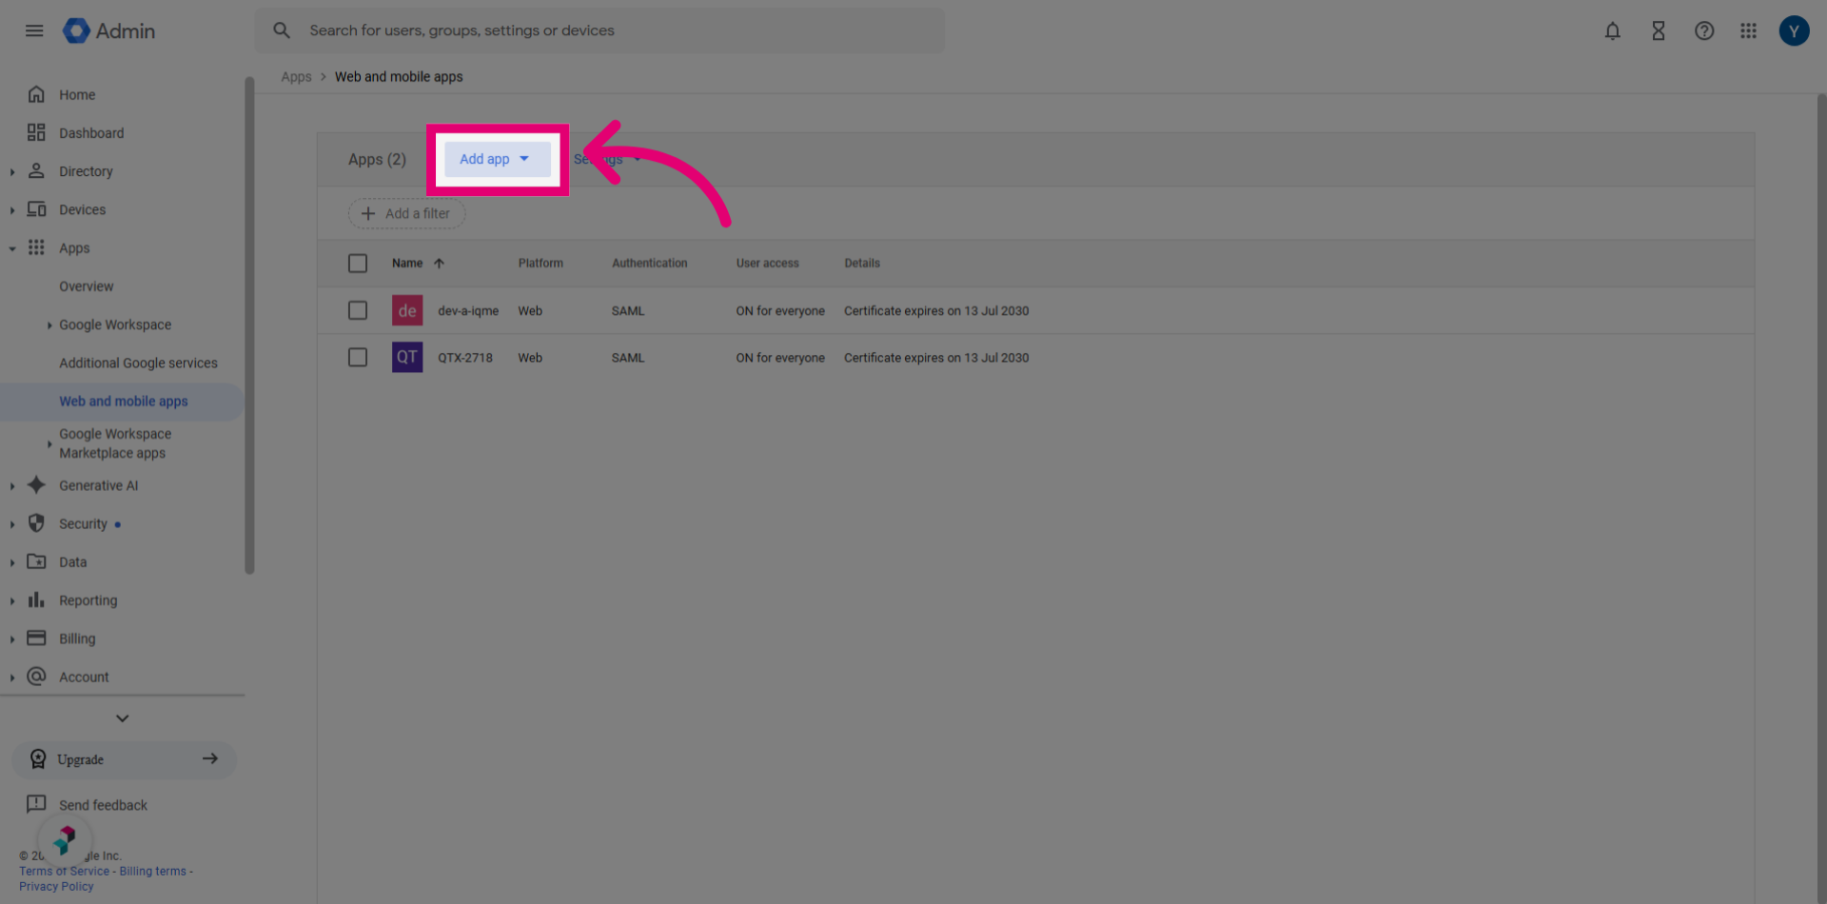The image size is (1827, 904).
Task: Click ON for everyone in dev-a-iqme row
Action: tap(780, 311)
